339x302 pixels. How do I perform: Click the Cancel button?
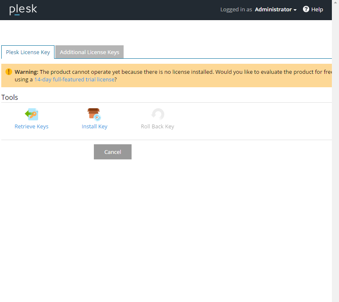113,152
